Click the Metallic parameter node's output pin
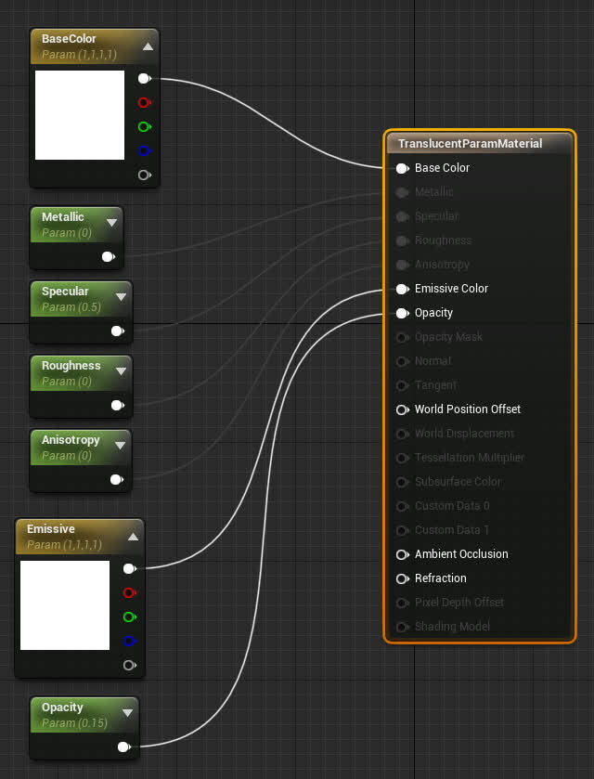Viewport: 594px width, 779px height. click(x=108, y=256)
